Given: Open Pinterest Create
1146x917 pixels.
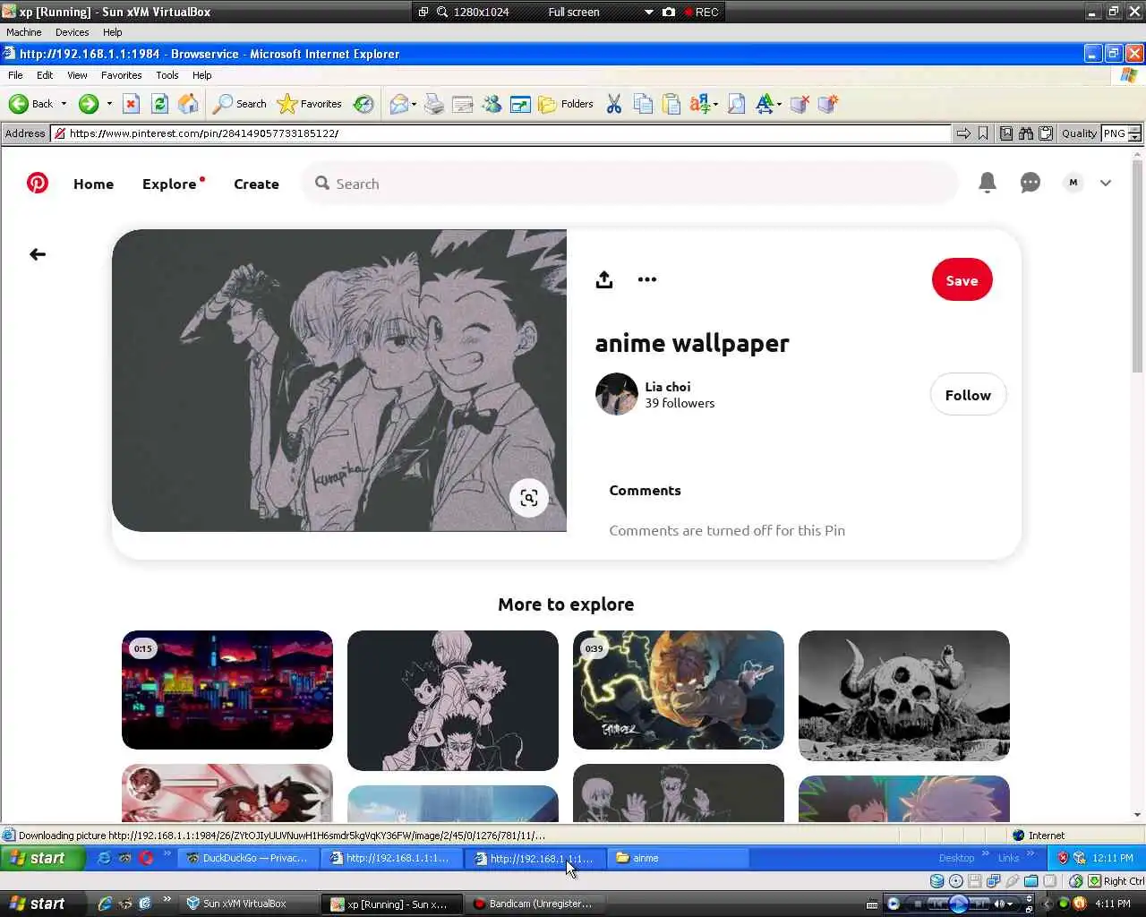Looking at the screenshot, I should (x=256, y=184).
